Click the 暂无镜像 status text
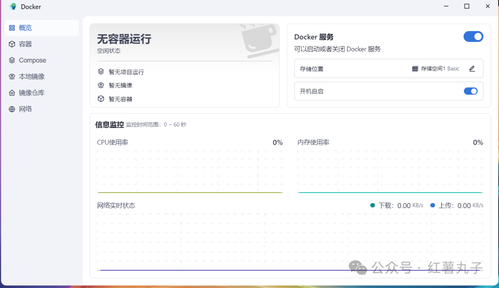This screenshot has height=288, width=499. coord(120,85)
